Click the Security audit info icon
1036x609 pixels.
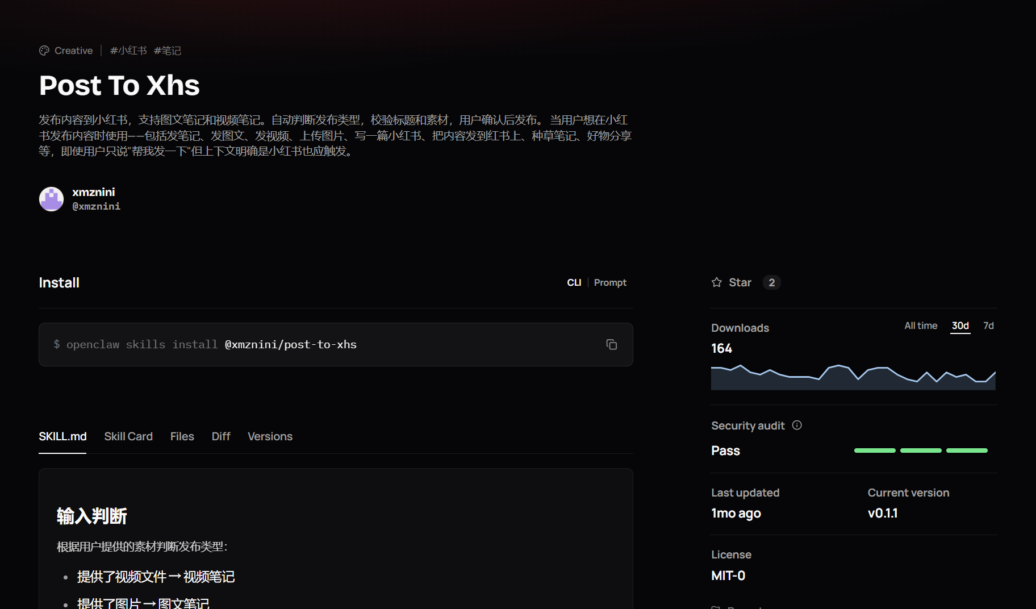797,425
